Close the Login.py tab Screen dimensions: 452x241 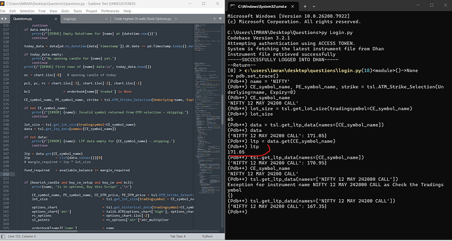[105, 19]
